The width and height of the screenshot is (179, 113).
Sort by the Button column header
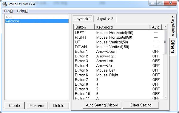coord(84,27)
